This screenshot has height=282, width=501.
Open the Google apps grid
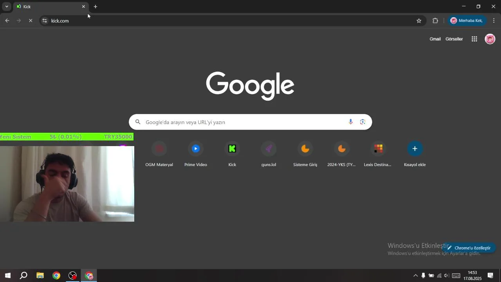tap(474, 39)
